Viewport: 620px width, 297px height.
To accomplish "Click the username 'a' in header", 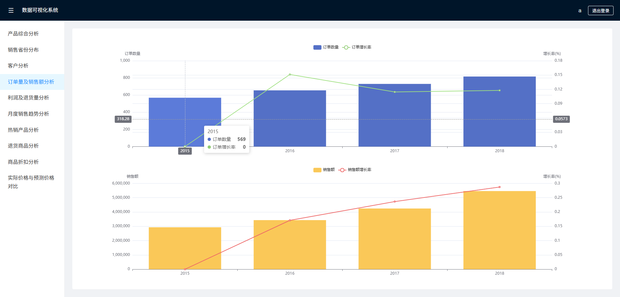I will coord(580,11).
